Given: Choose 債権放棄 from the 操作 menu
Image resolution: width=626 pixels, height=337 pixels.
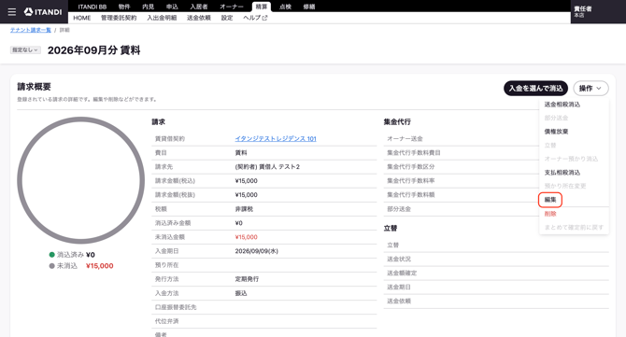Looking at the screenshot, I should (x=556, y=132).
